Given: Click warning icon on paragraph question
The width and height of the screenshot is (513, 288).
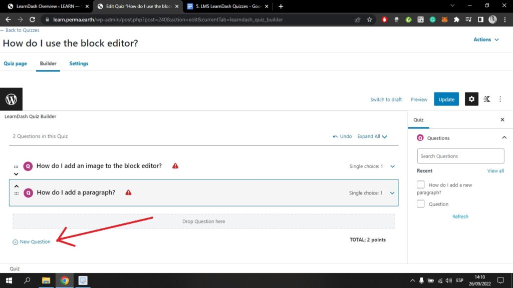Looking at the screenshot, I should [128, 192].
